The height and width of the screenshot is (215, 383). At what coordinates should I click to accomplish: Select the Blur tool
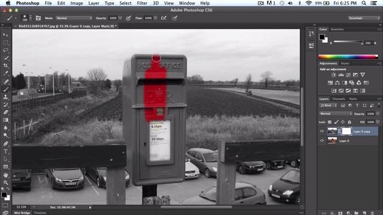(x=5, y=127)
